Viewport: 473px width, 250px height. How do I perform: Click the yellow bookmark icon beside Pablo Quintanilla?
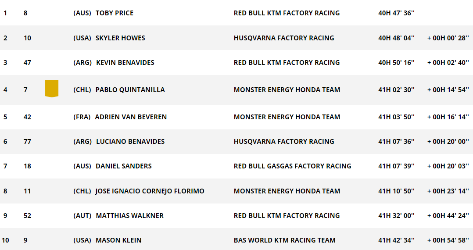click(52, 89)
